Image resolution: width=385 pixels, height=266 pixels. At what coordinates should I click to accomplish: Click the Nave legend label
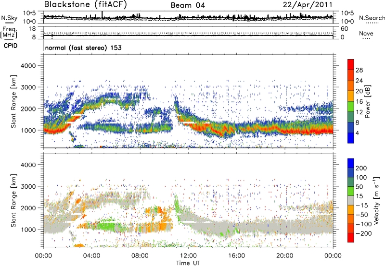[366, 33]
